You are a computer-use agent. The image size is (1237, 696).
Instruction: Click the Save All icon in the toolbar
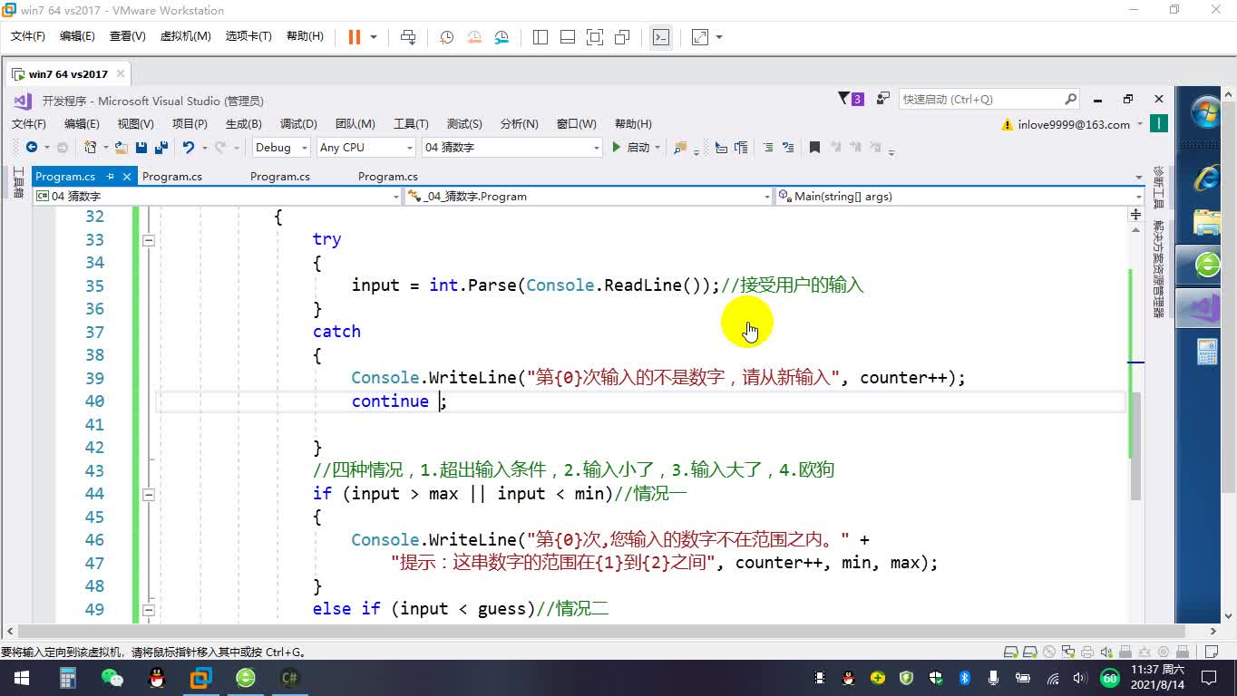click(161, 147)
